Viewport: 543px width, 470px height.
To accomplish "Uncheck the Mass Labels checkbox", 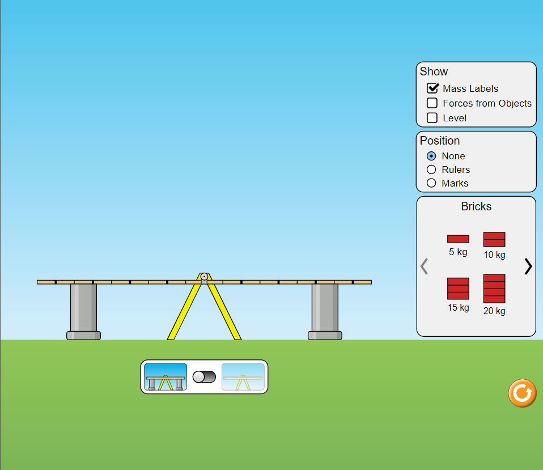I will tap(432, 88).
